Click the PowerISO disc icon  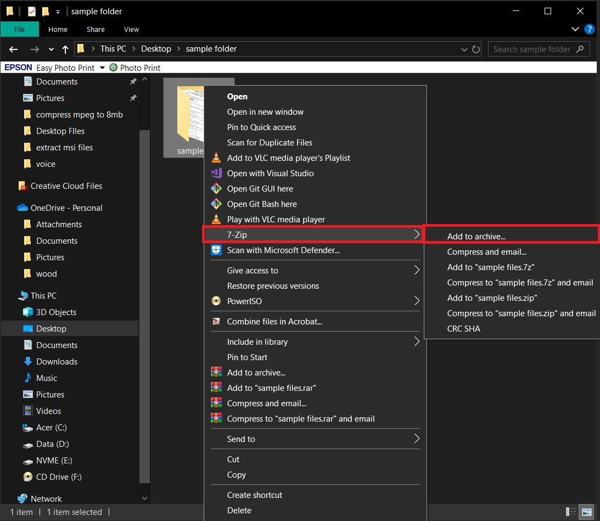(x=216, y=301)
